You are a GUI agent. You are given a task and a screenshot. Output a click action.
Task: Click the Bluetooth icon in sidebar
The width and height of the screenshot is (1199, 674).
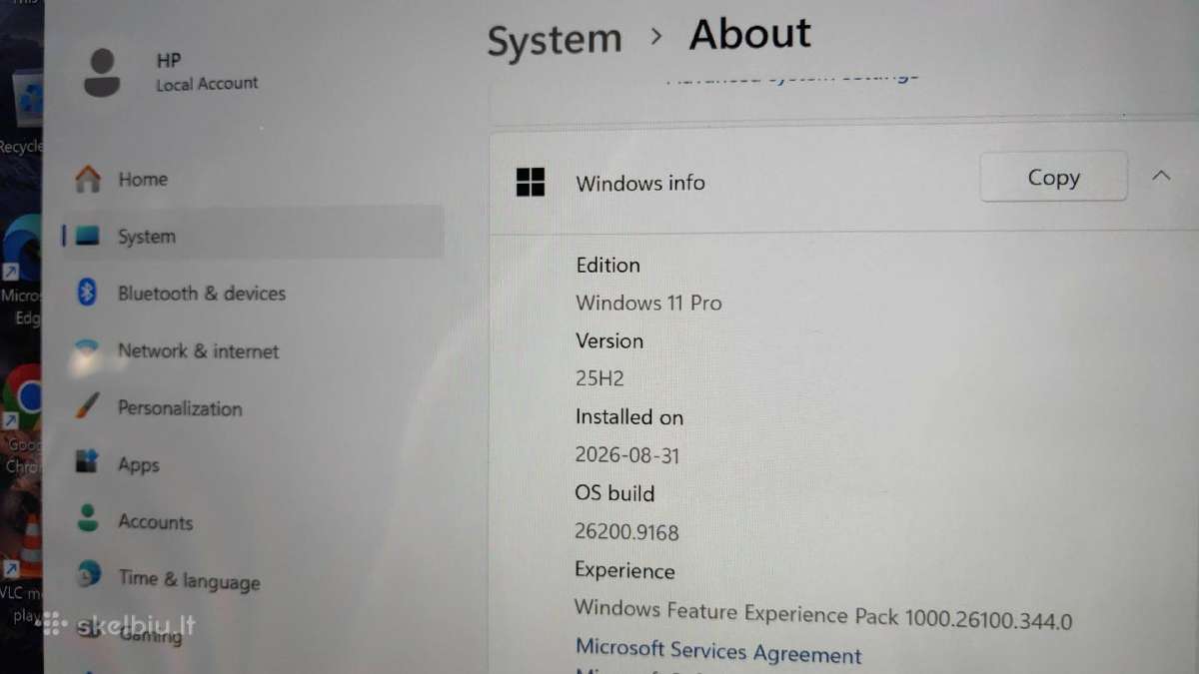click(87, 292)
